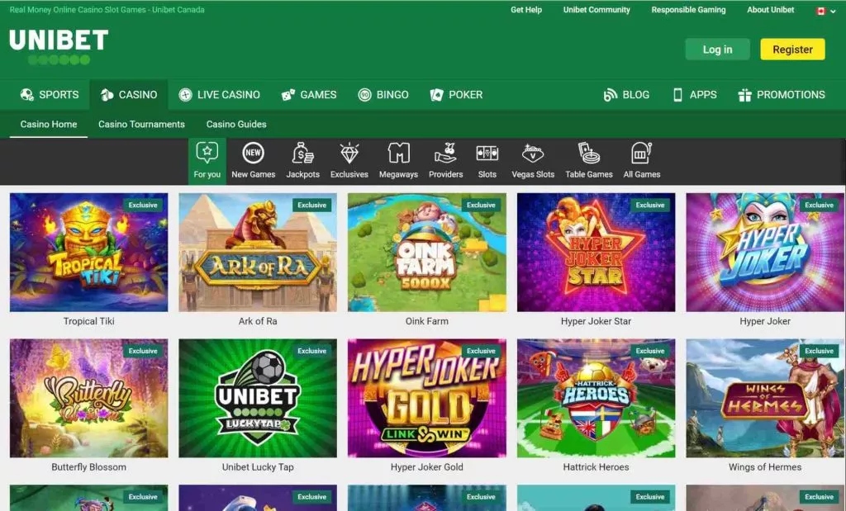Switch to the Poker tab

[x=455, y=94]
